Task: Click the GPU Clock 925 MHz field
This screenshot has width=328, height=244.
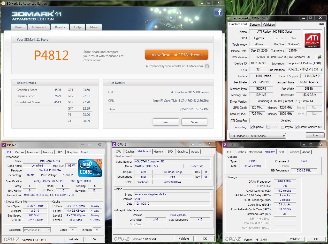Action: (256, 107)
